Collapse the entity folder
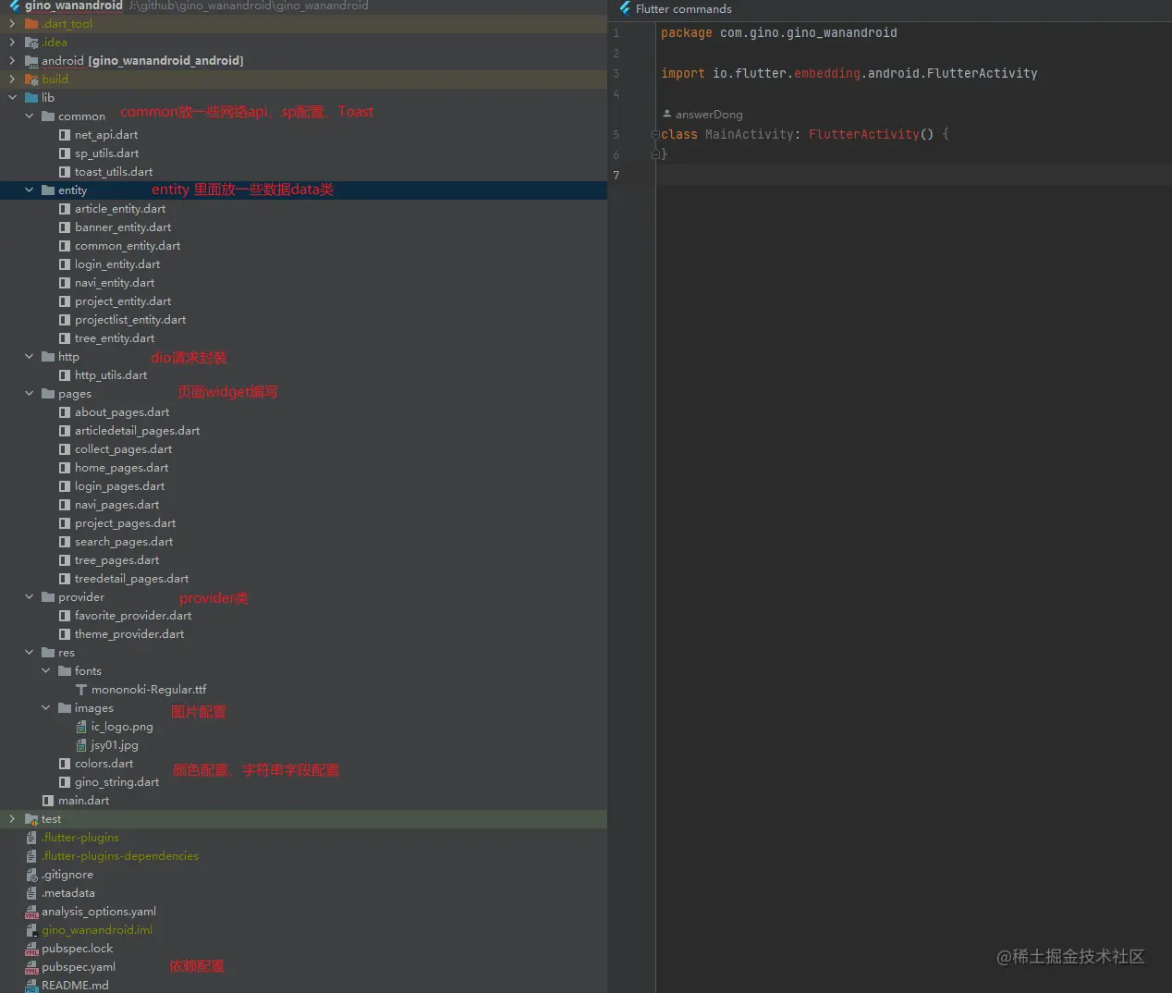 pyautogui.click(x=29, y=190)
